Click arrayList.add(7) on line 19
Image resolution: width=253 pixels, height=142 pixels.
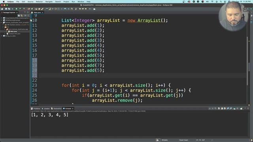pyautogui.click(x=83, y=65)
